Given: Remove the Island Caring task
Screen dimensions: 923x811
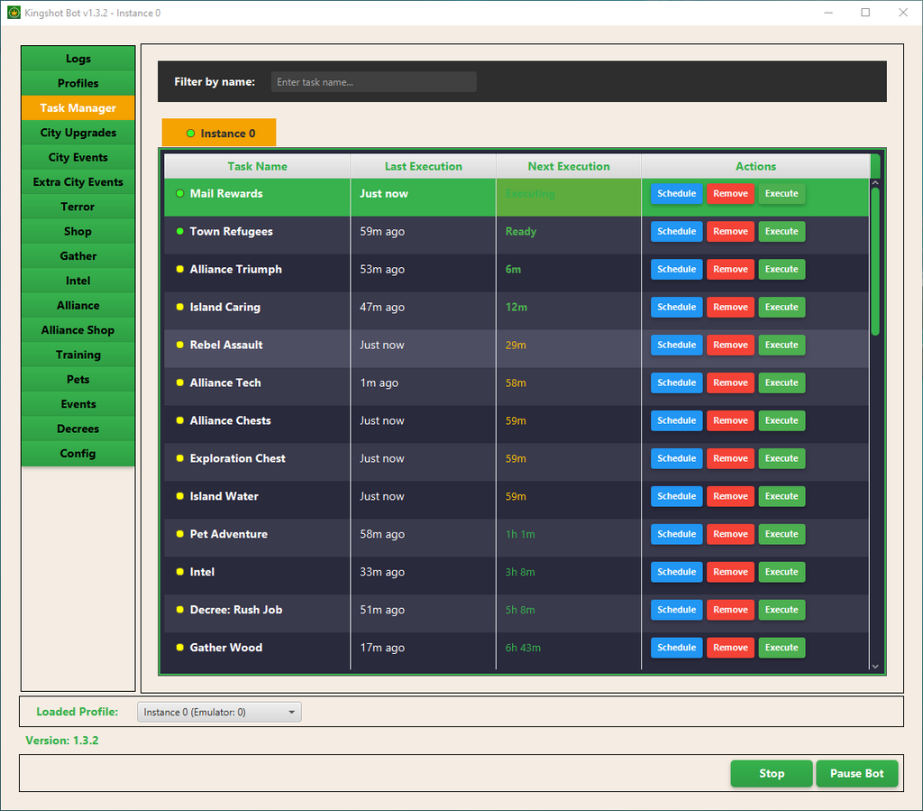Looking at the screenshot, I should (730, 308).
